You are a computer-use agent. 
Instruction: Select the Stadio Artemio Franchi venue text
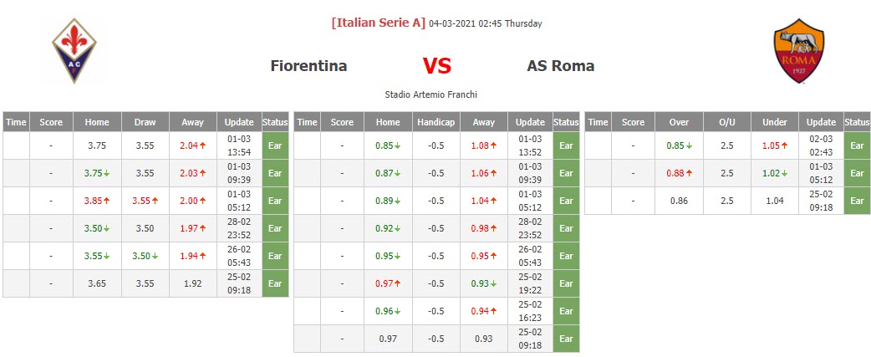430,94
